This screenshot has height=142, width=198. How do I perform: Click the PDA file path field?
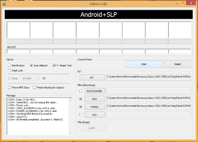[x=149, y=99]
